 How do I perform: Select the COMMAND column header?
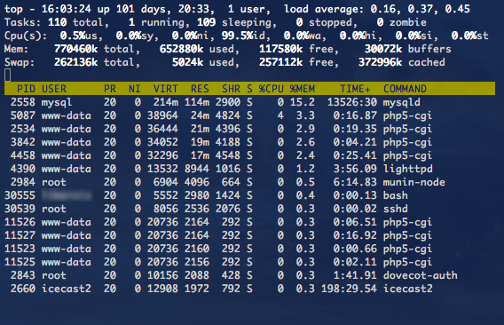405,89
